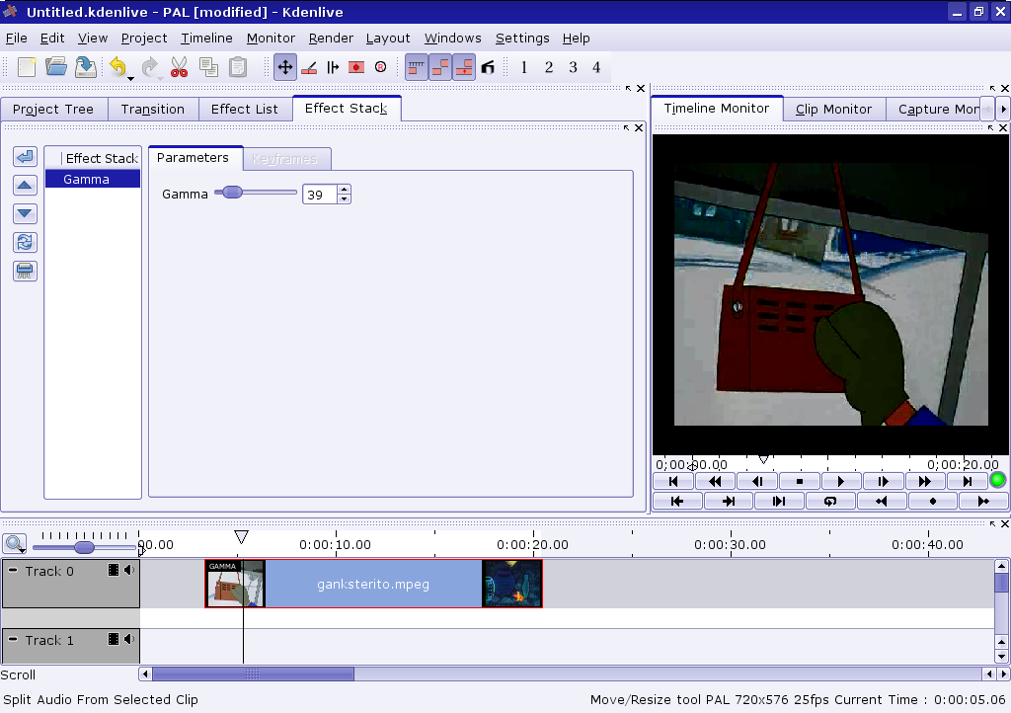Click the shredder icon to delete effect
1011x713 pixels.
point(26,272)
